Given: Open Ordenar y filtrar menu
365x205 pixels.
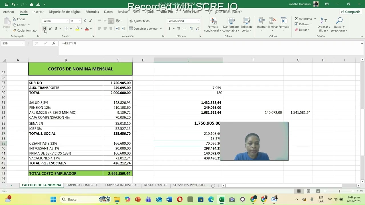Looking at the screenshot, I should pos(324,24).
